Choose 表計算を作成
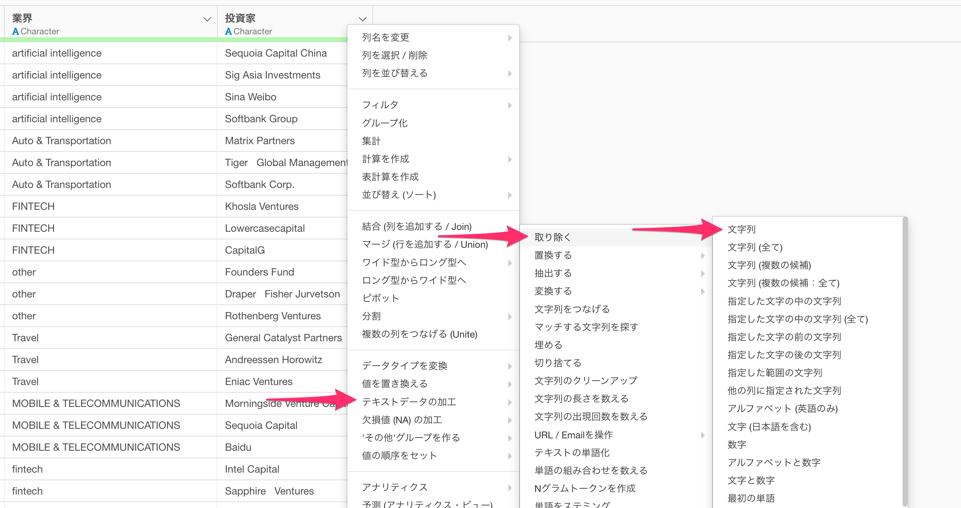Screen dimensions: 961x508 433,177
